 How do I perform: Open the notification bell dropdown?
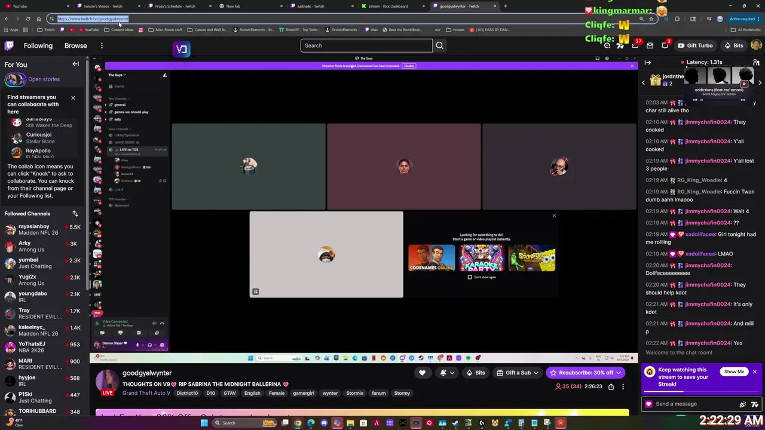pos(447,373)
